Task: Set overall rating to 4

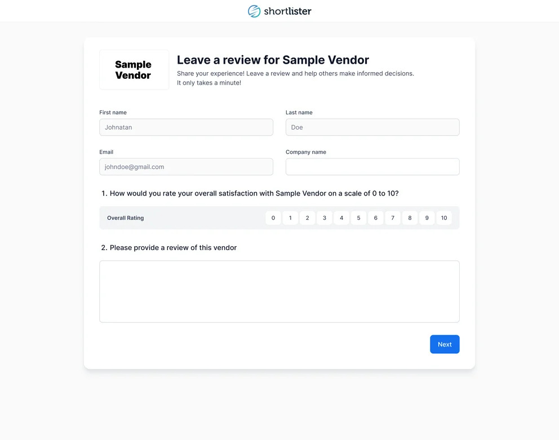Action: [341, 218]
